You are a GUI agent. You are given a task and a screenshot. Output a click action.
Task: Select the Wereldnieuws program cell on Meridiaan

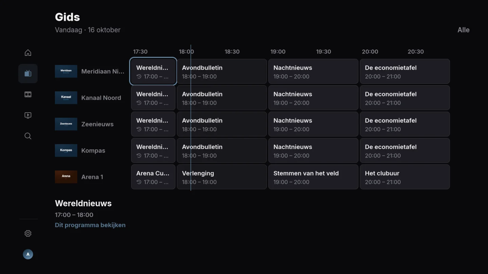(153, 71)
